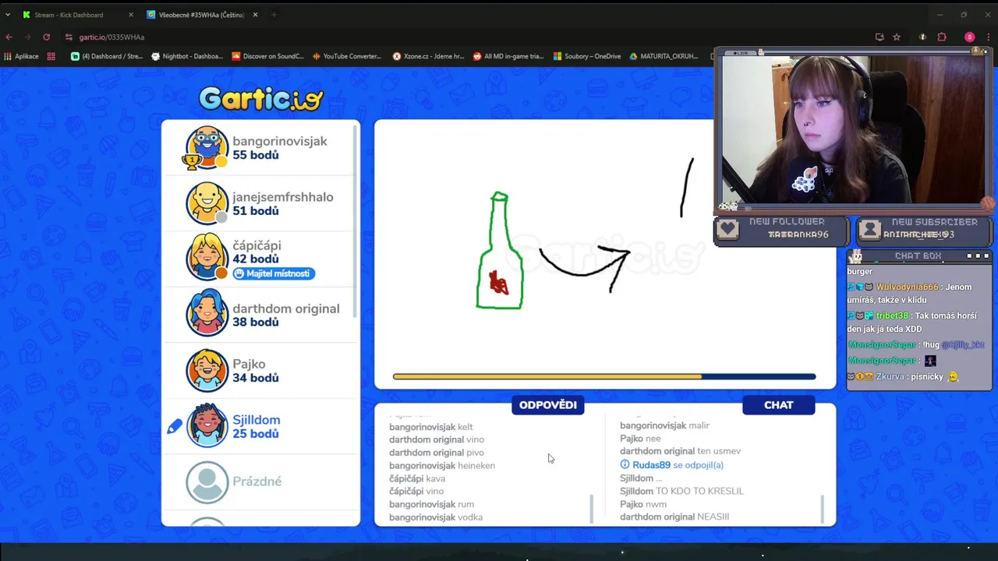The height and width of the screenshot is (561, 998).
Task: Reload the Gartic page
Action: click(46, 37)
